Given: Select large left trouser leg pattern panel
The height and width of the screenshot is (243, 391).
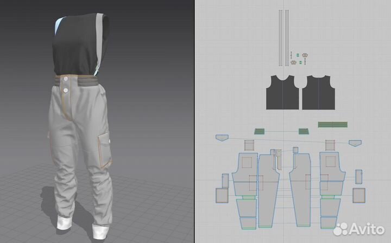Looking at the screenshot, I should 268,190.
